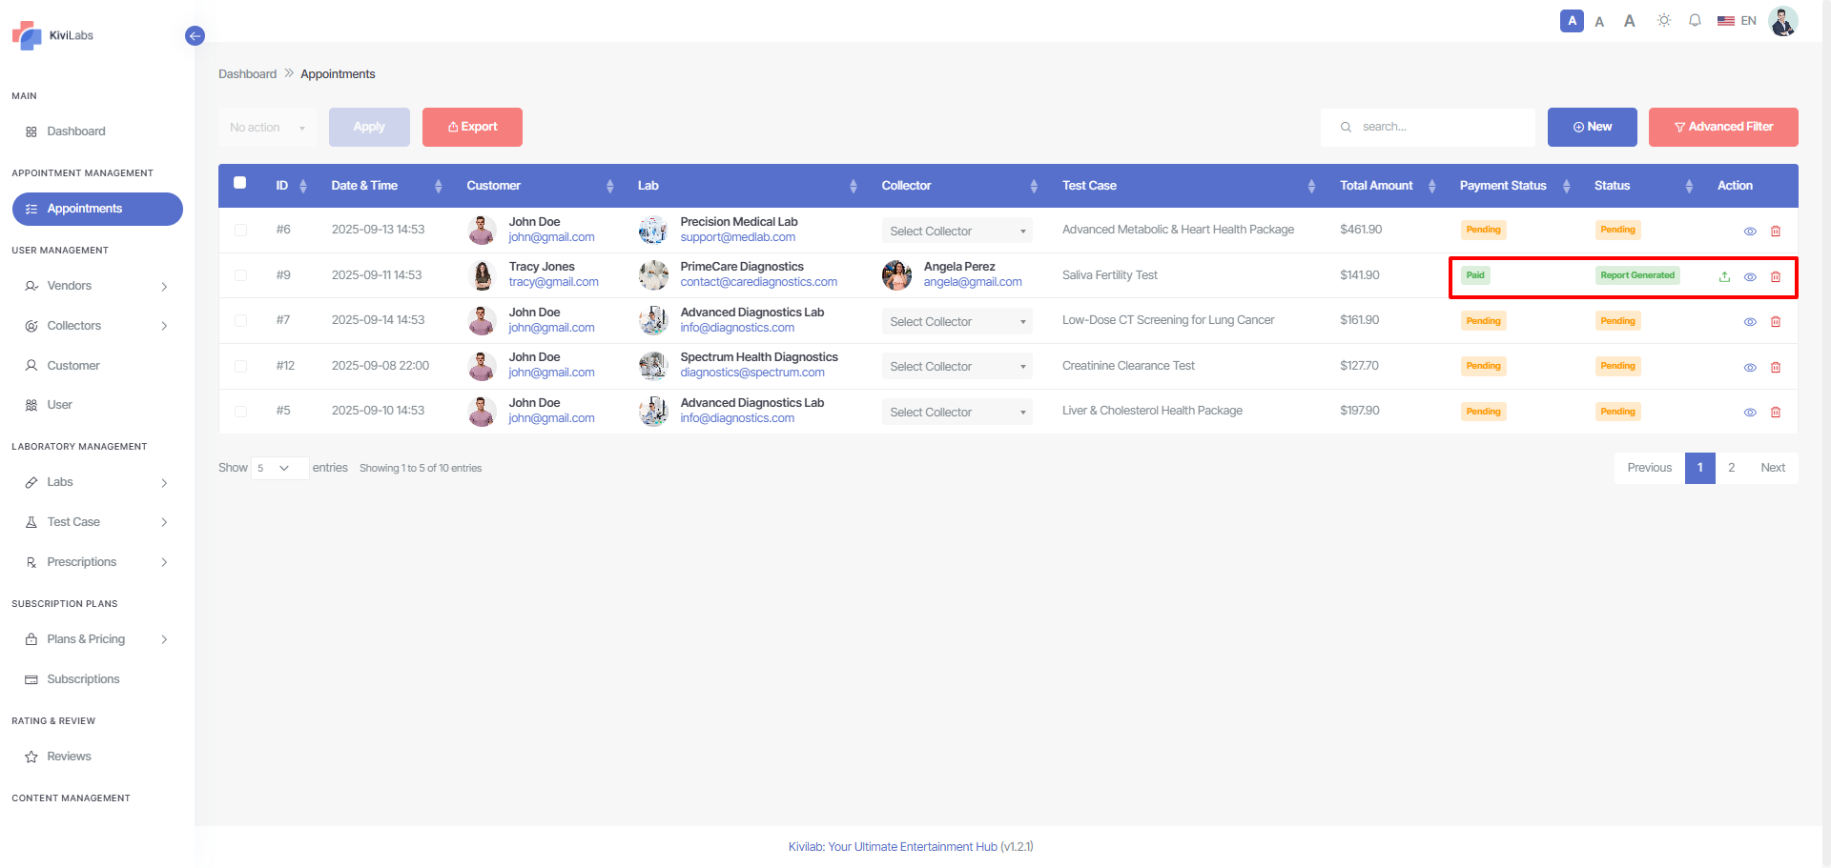View appointment #12 via eye icon
Viewport: 1831px width, 868px height.
click(1750, 368)
